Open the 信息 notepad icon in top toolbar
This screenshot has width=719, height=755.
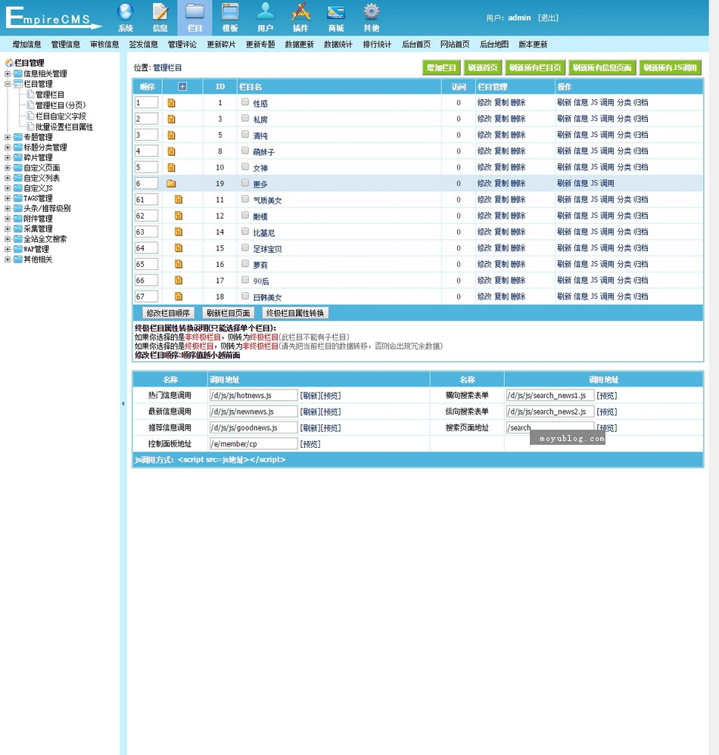click(x=160, y=11)
